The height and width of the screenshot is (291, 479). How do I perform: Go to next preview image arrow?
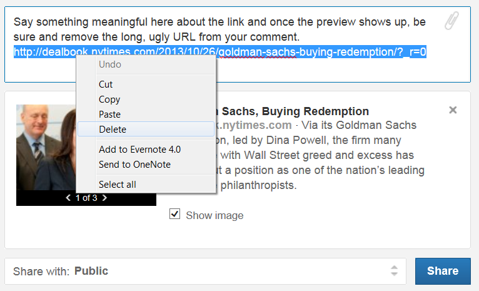tap(104, 198)
